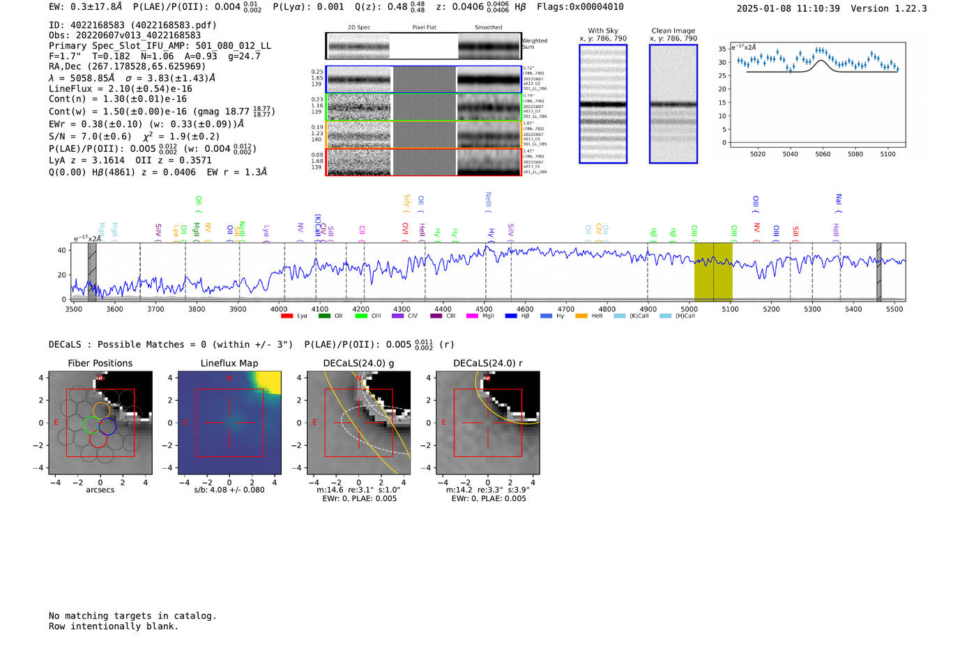976x664 pixels.
Task: Click the s/b: 4.08 +/- 0.080 label
Action: (x=229, y=490)
